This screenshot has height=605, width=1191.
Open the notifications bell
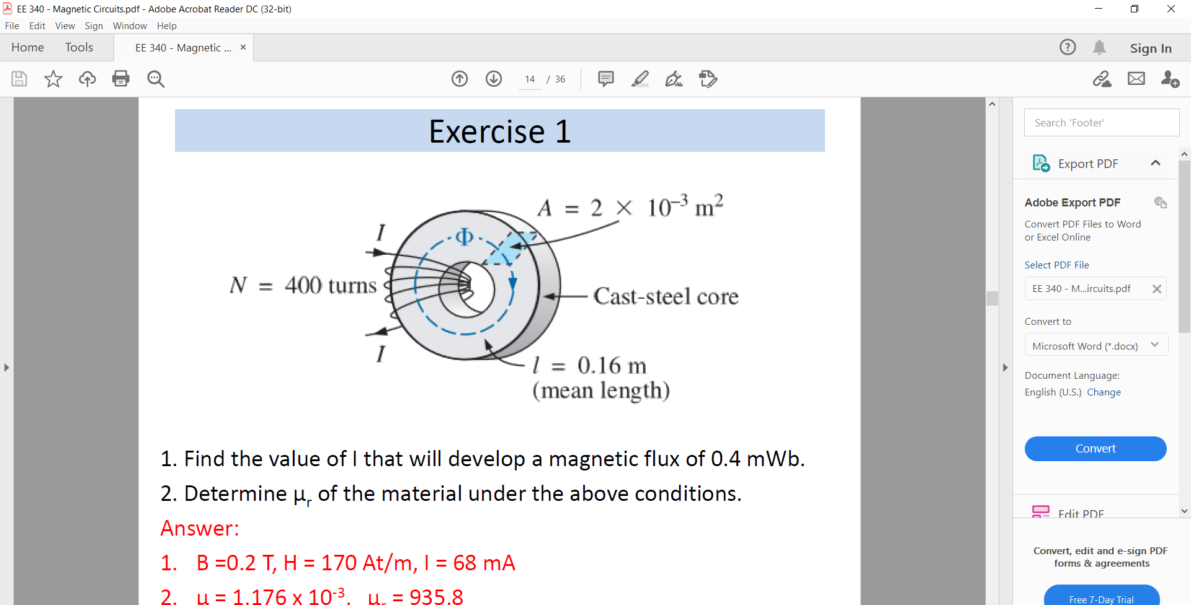tap(1100, 47)
